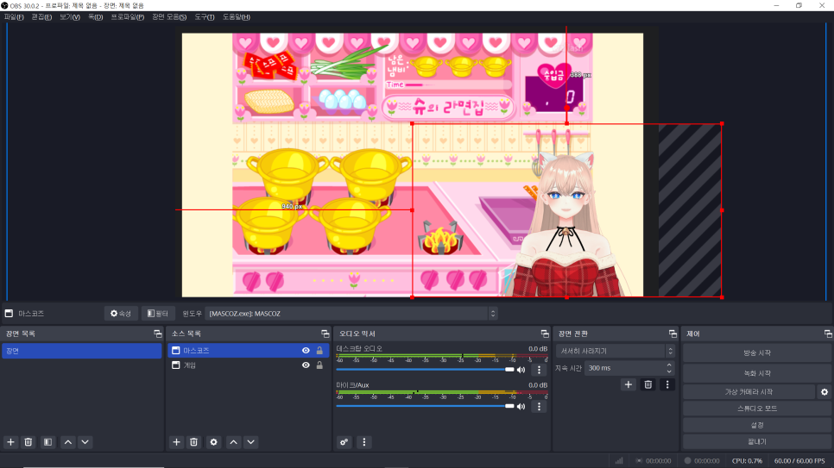Undock the scene list panel

pyautogui.click(x=157, y=334)
